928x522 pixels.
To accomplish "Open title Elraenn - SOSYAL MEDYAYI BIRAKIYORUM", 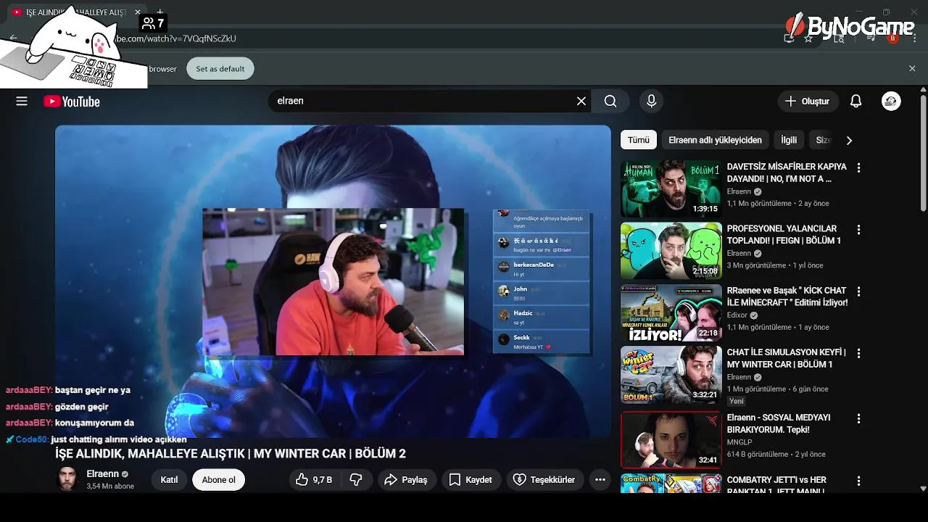I will [x=779, y=423].
